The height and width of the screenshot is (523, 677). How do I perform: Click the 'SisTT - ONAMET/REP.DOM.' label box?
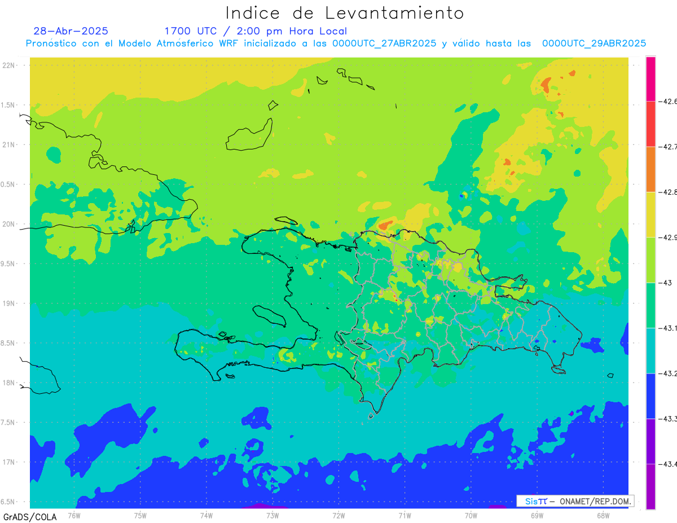pyautogui.click(x=575, y=501)
